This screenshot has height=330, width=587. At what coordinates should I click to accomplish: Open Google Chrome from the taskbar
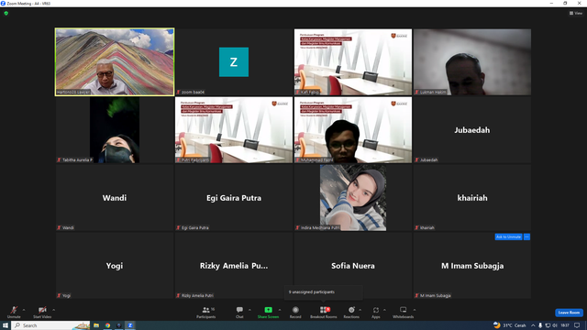pos(107,325)
